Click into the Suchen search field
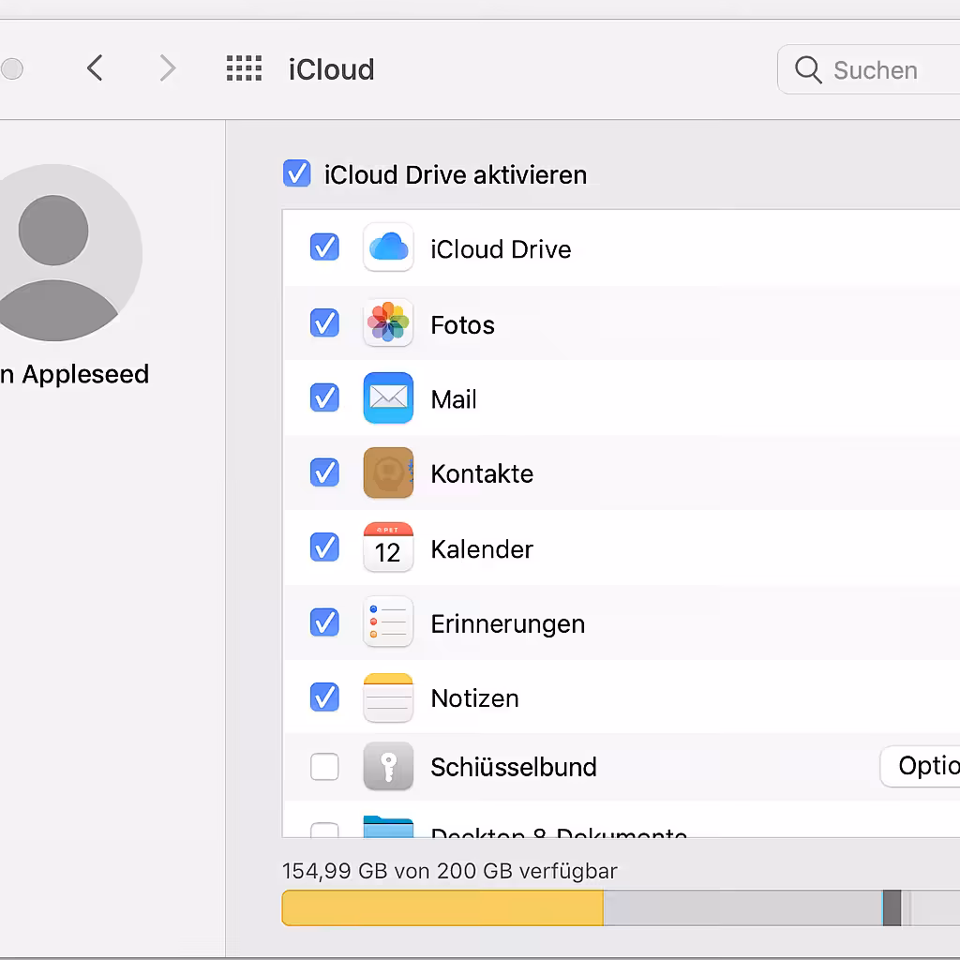Screen dimensions: 960x960 869,69
